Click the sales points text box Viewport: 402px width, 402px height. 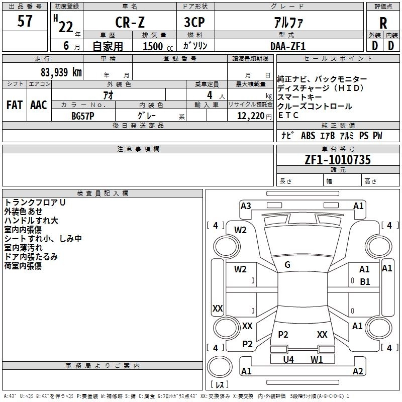pos(338,92)
